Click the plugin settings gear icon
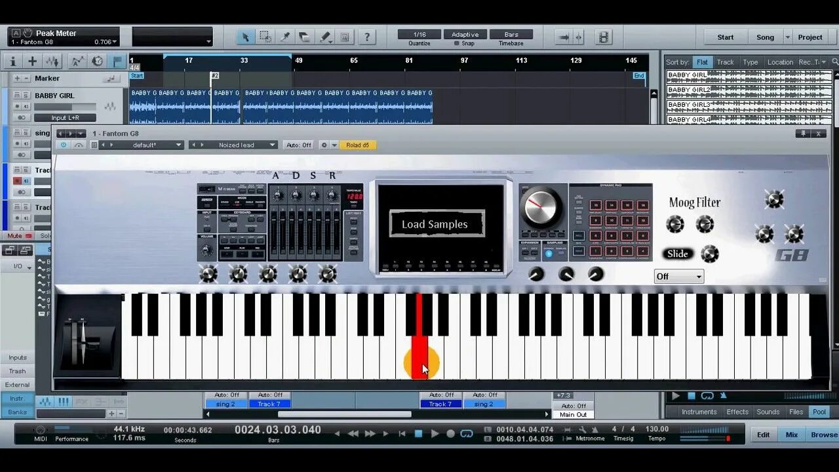 [324, 145]
